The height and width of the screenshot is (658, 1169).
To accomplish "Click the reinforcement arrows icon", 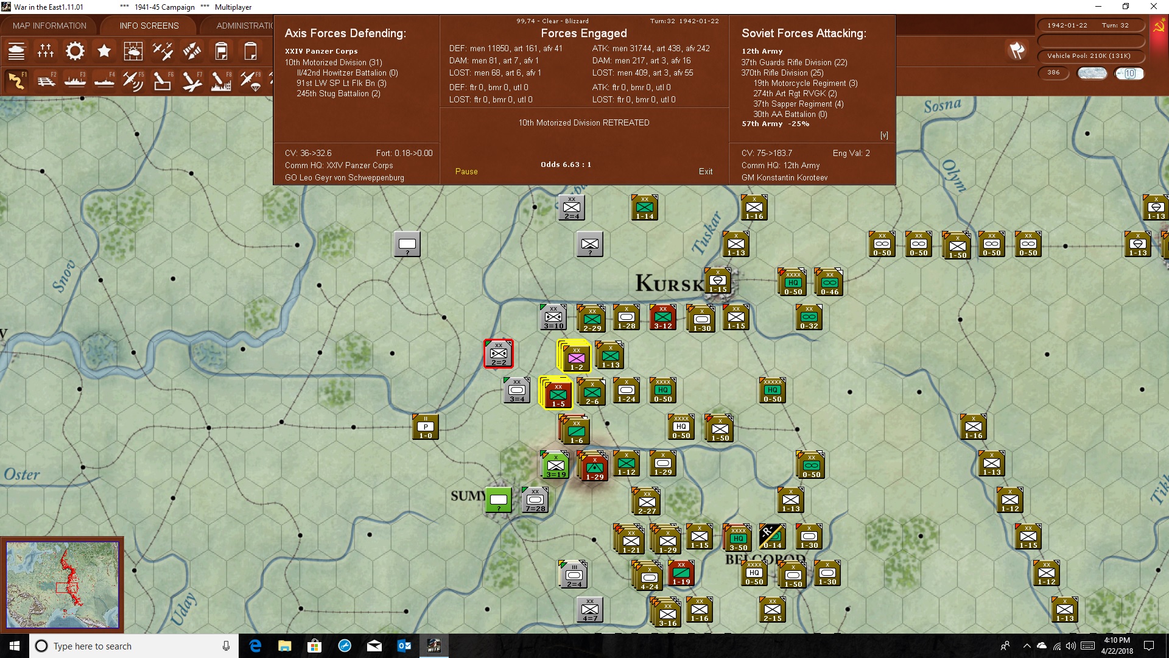I will click(x=192, y=51).
